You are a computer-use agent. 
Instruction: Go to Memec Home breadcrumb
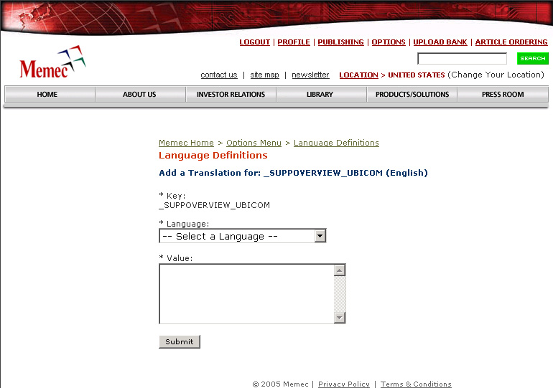tap(186, 143)
